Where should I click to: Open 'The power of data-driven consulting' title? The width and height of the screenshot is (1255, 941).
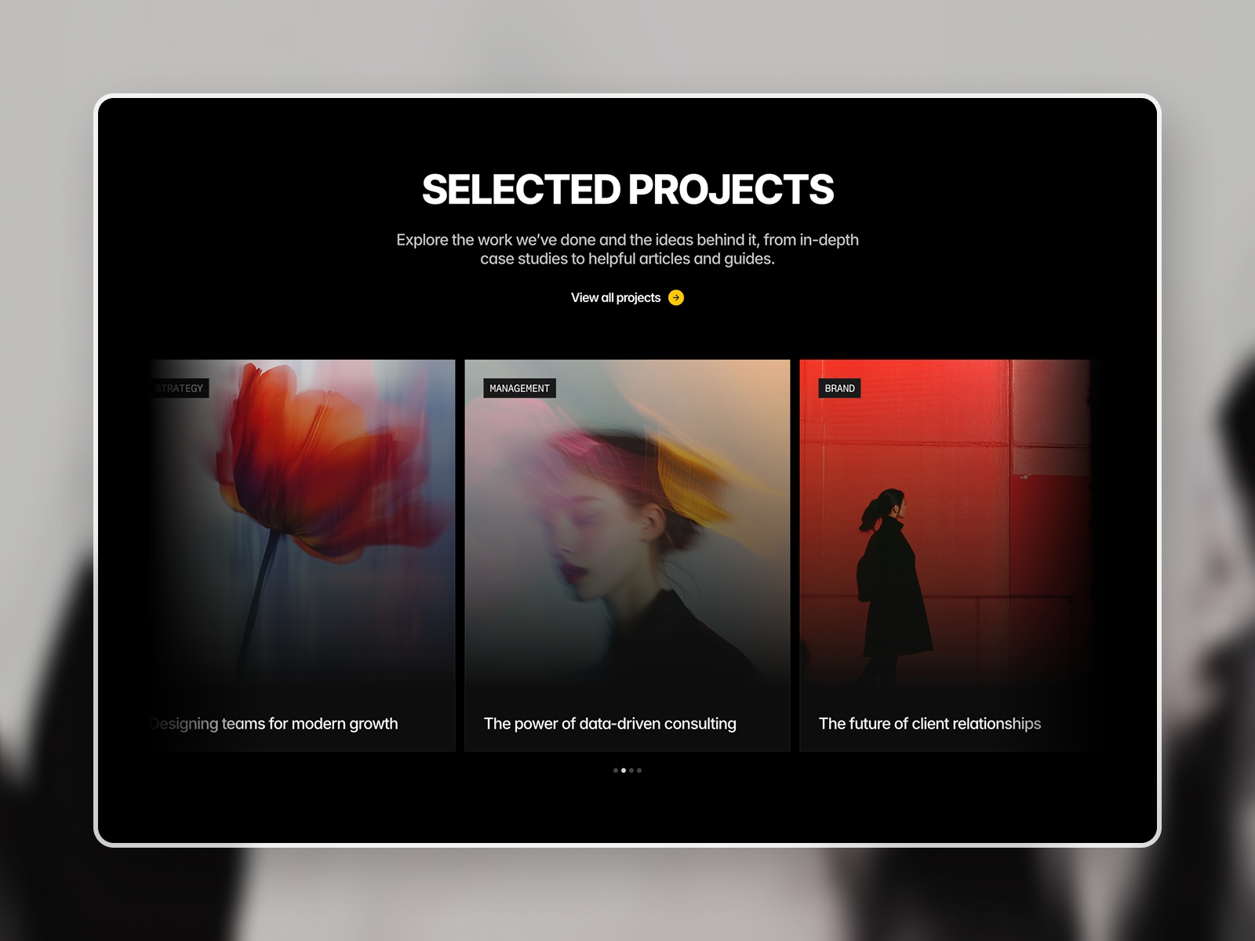[x=610, y=724]
